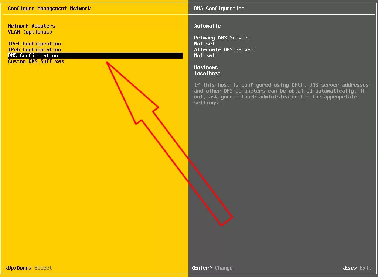This screenshot has height=277, width=378.
Task: Select Network Adapters menu entry
Action: 31,26
